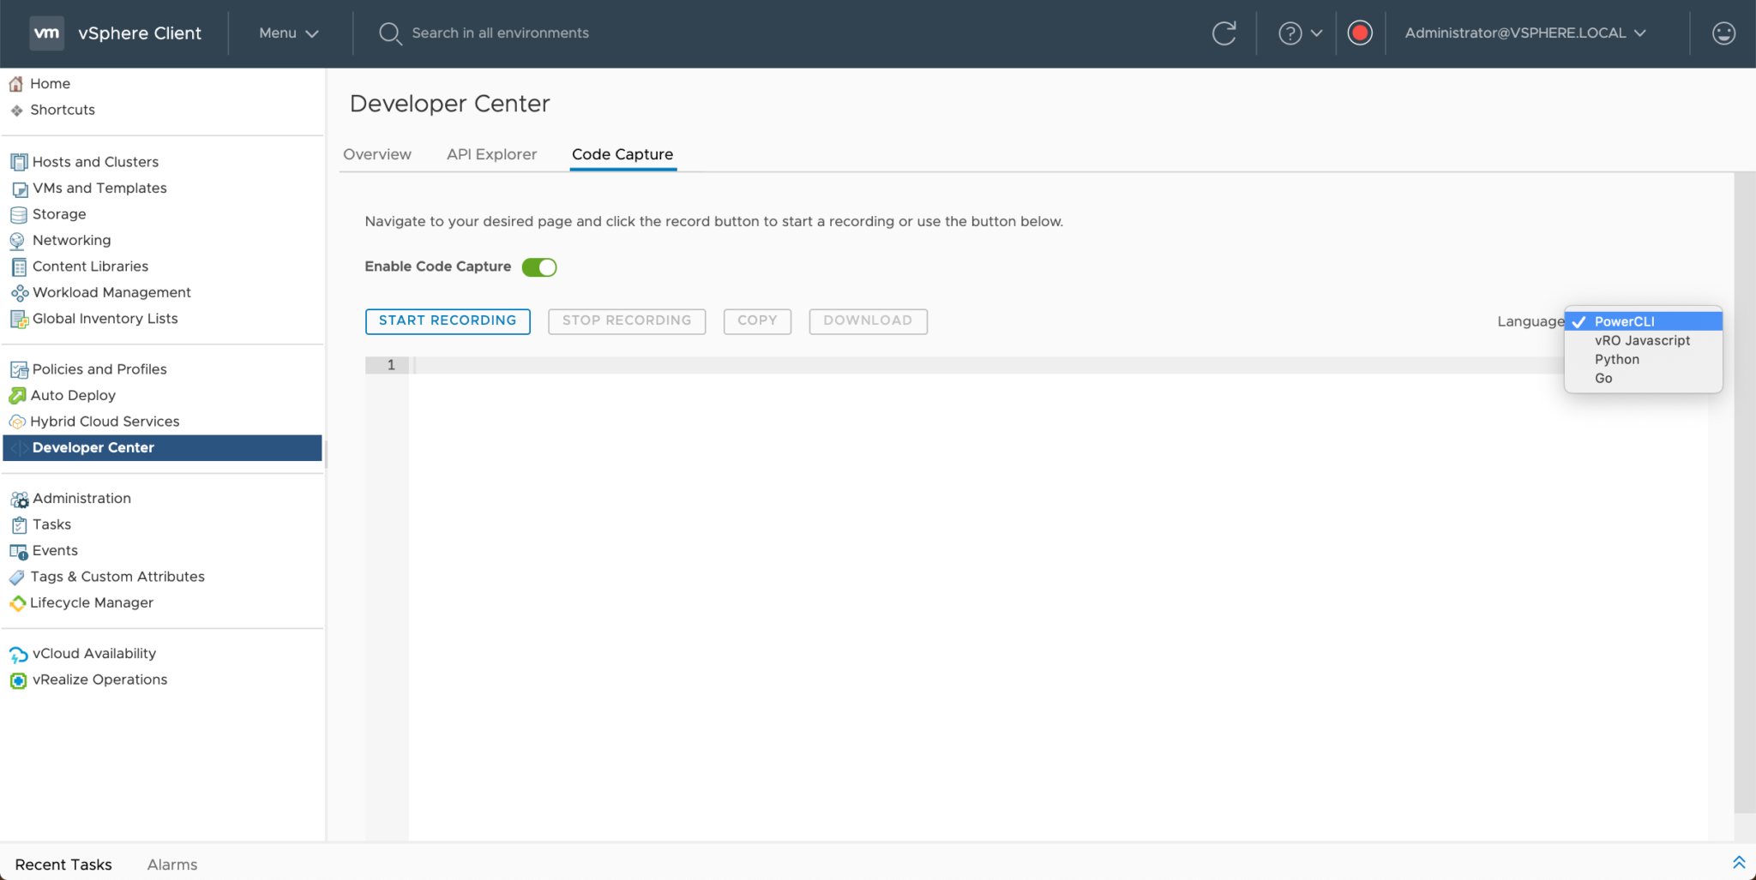
Task: Click the Auto Deploy icon
Action: pyautogui.click(x=17, y=396)
